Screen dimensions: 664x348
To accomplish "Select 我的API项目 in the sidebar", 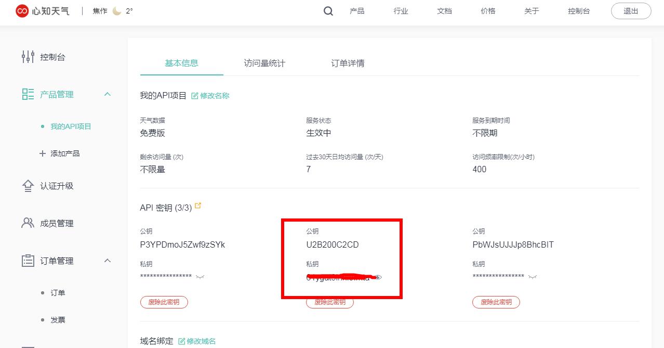I will coord(71,126).
